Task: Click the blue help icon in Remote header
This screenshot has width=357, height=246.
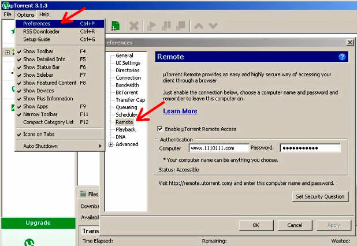Action: click(x=342, y=57)
